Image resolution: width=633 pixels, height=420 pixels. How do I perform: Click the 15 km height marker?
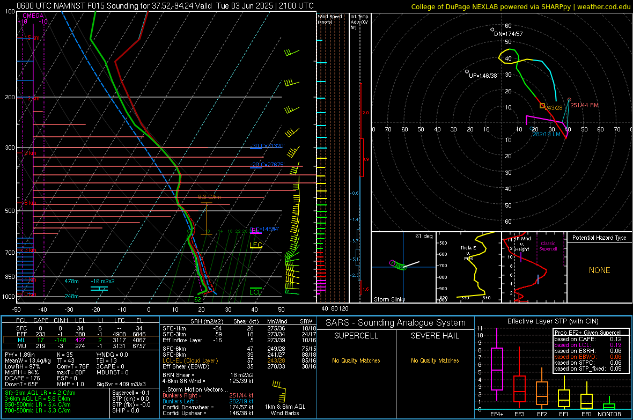tap(31, 38)
